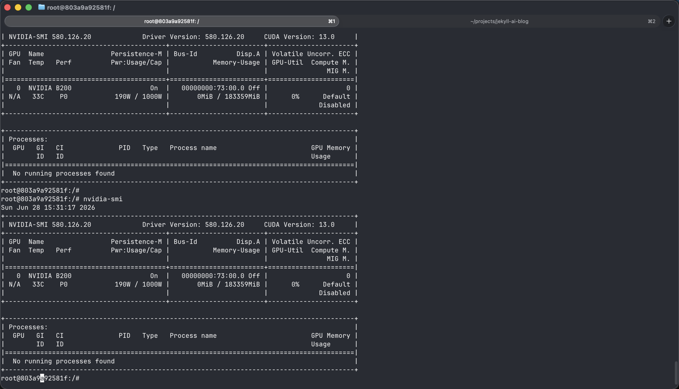
Task: Click CUDA Version: 13.0 in top table
Action: 299,37
